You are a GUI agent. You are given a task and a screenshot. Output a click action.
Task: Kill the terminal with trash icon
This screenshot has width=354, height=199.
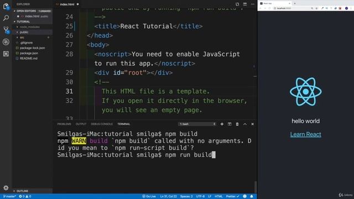[x=237, y=124]
